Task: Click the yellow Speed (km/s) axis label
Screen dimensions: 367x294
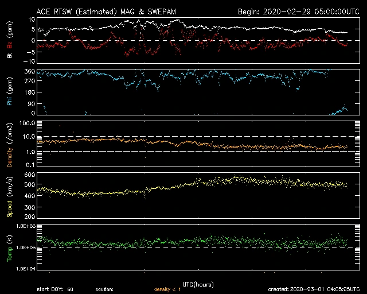Action: point(10,195)
